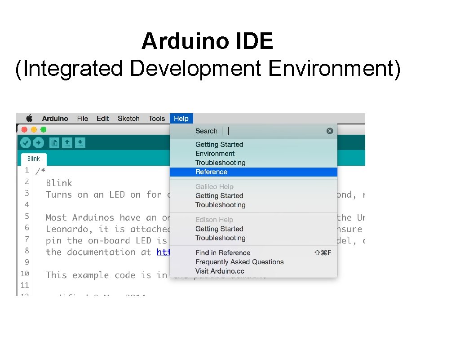This screenshot has height=345, width=460.
Task: Clear the Help search with the X icon
Action: pos(330,131)
